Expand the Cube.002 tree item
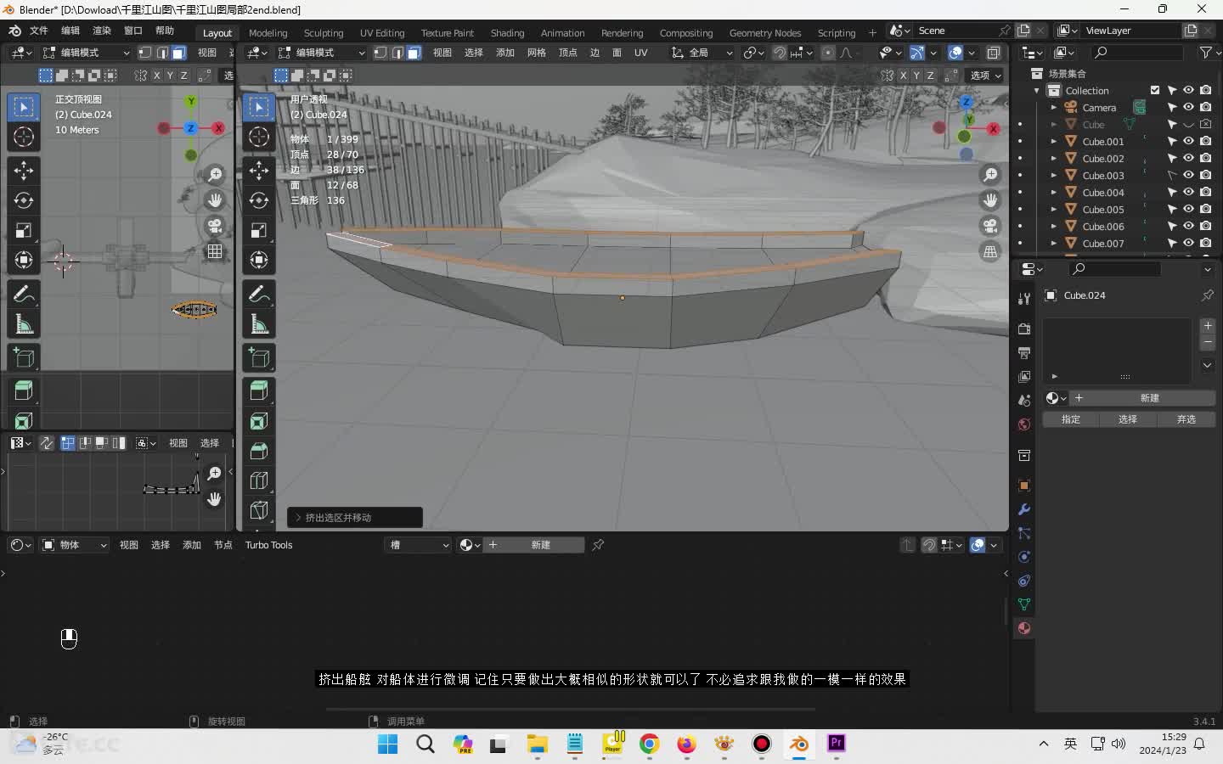Screen dimensions: 1223x764 [1054, 159]
